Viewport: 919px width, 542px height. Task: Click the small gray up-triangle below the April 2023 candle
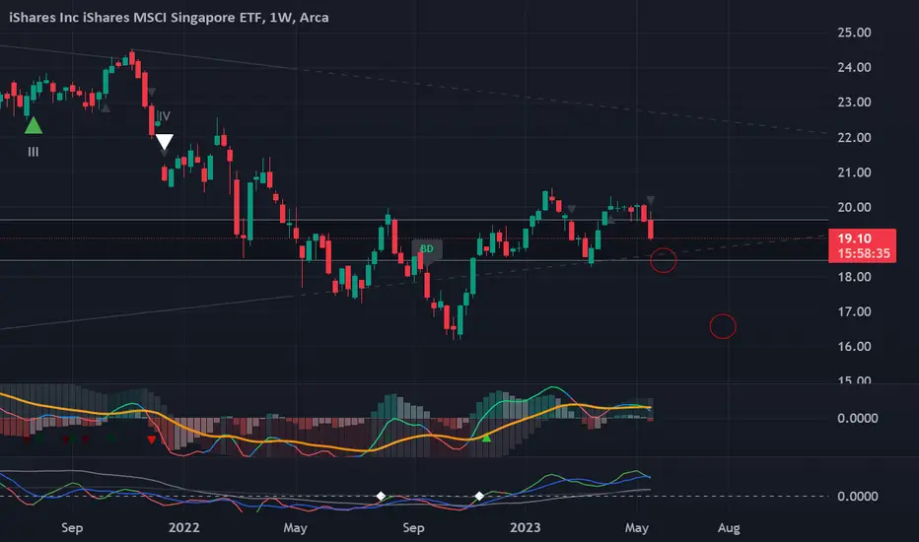coord(610,220)
